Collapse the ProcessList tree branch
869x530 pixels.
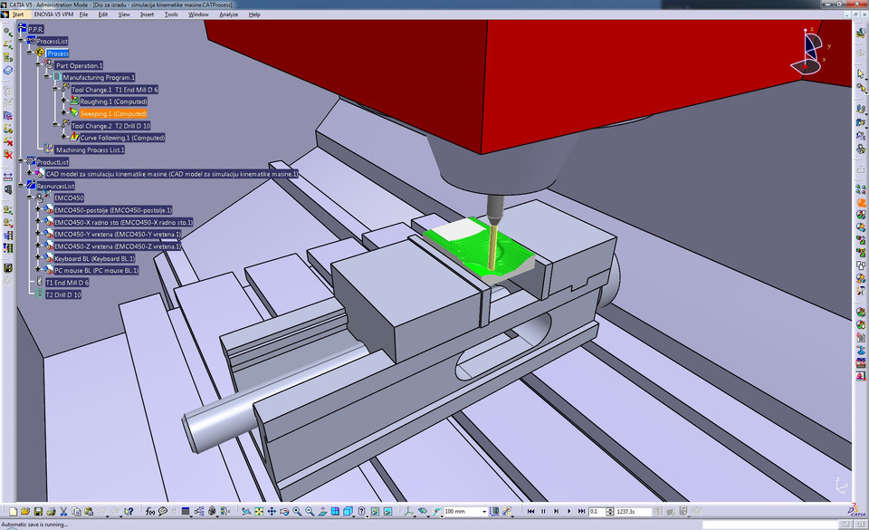coord(20,41)
